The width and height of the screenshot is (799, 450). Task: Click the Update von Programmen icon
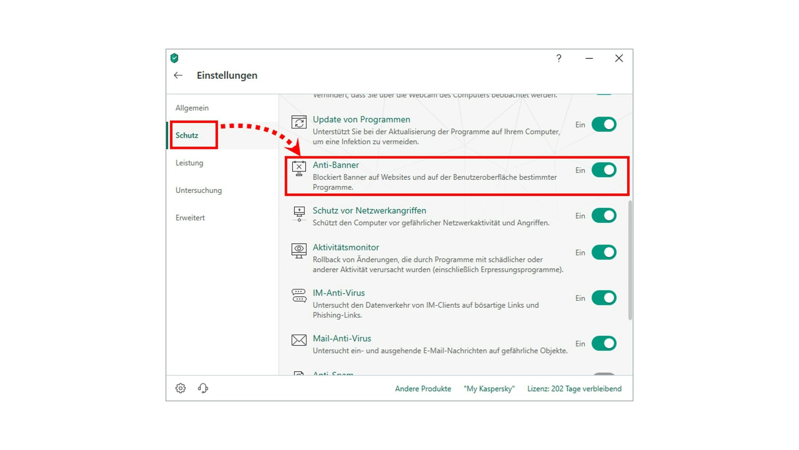tap(299, 122)
